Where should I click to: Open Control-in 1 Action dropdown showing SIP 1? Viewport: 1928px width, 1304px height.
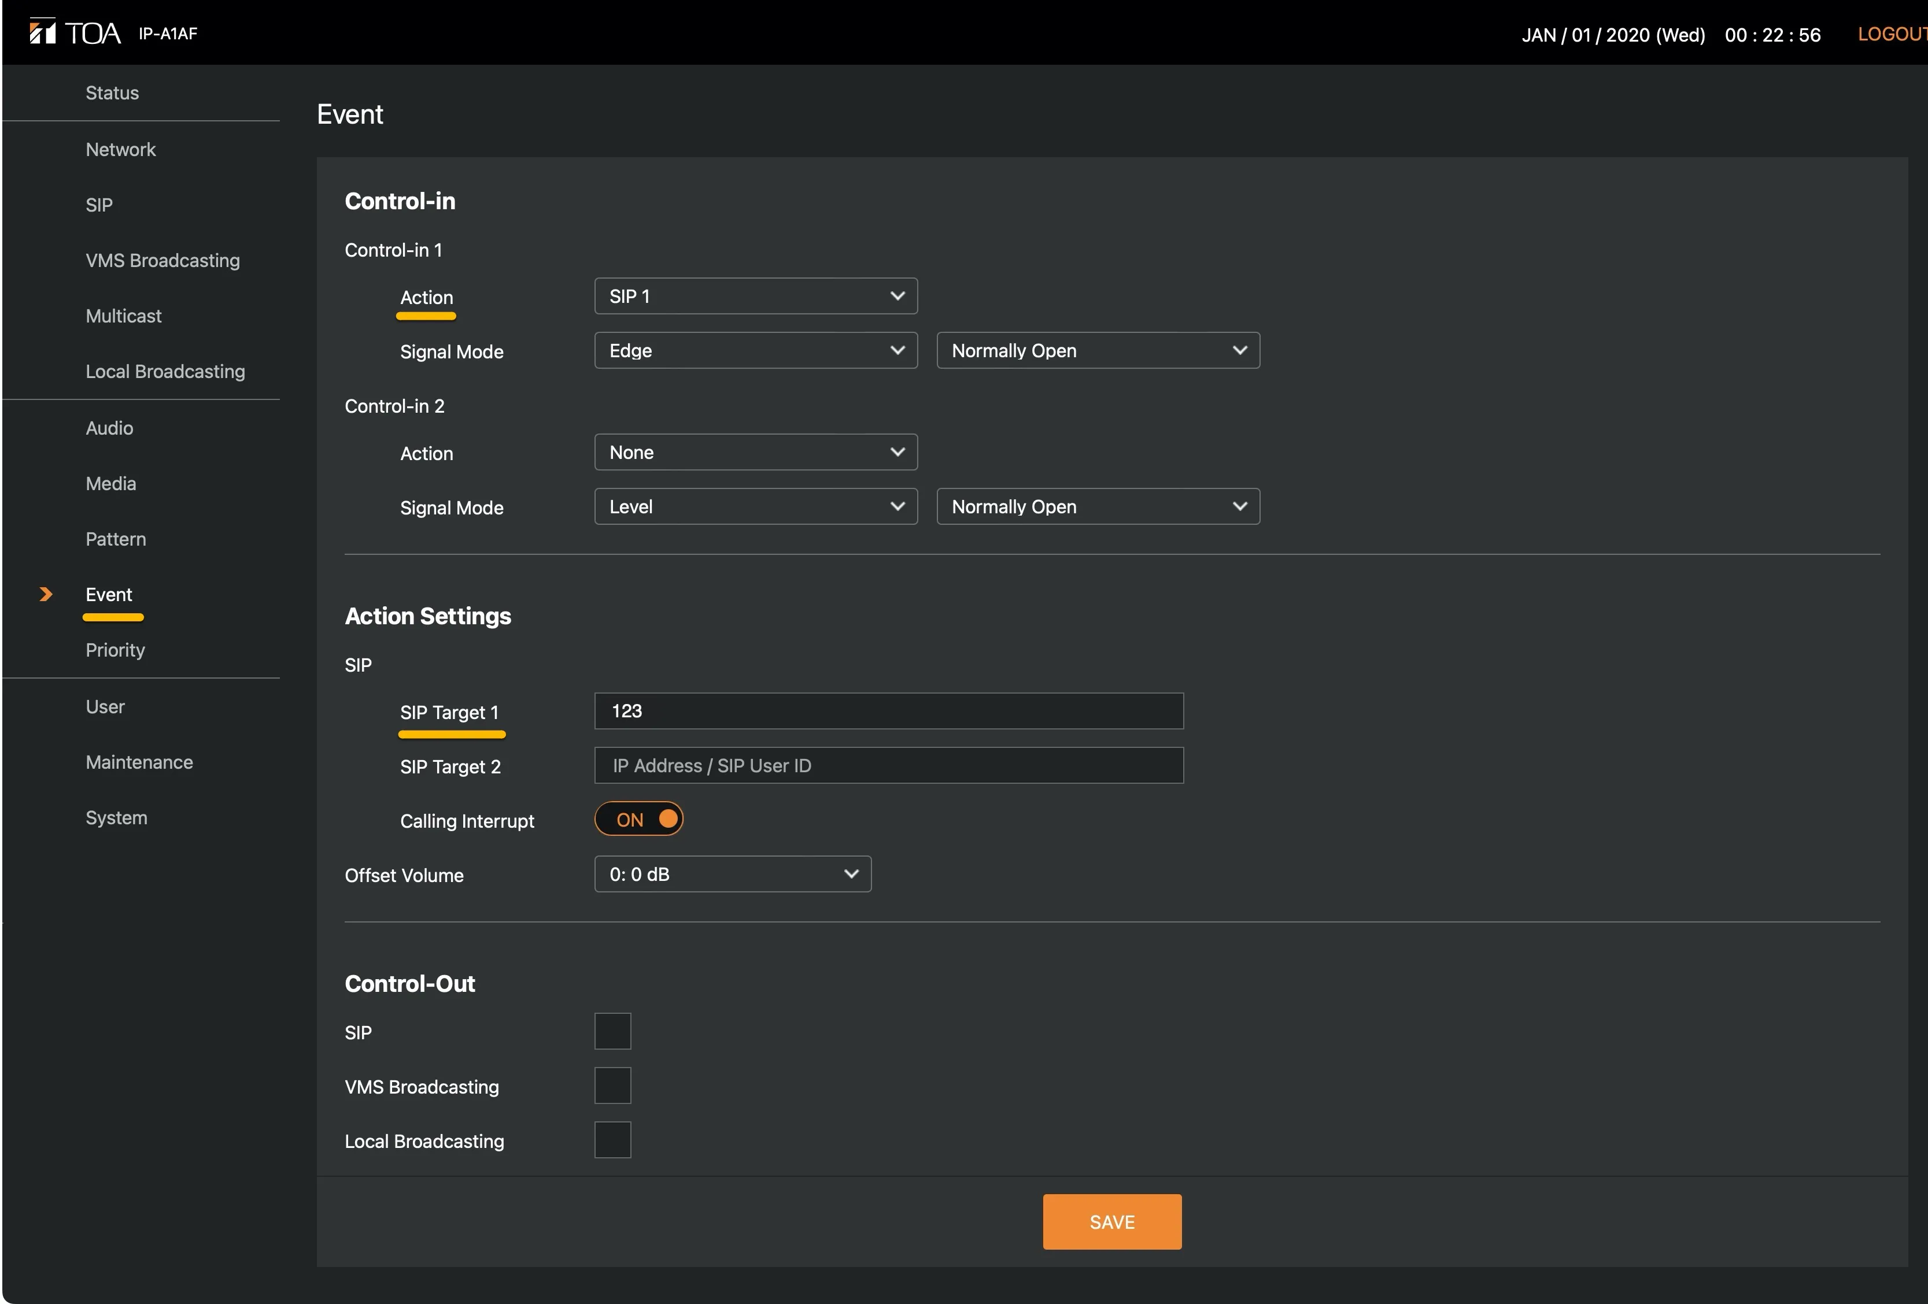(756, 296)
